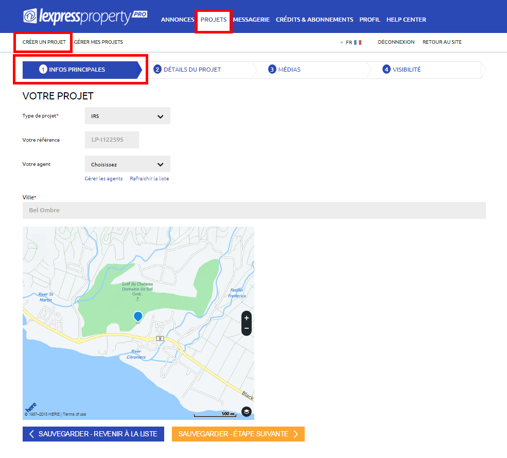
Task: Click Gérer les agents link
Action: (x=103, y=179)
